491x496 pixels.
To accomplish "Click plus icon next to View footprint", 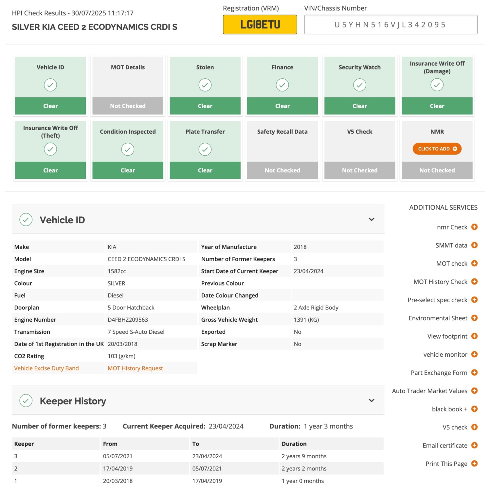I will tap(474, 336).
